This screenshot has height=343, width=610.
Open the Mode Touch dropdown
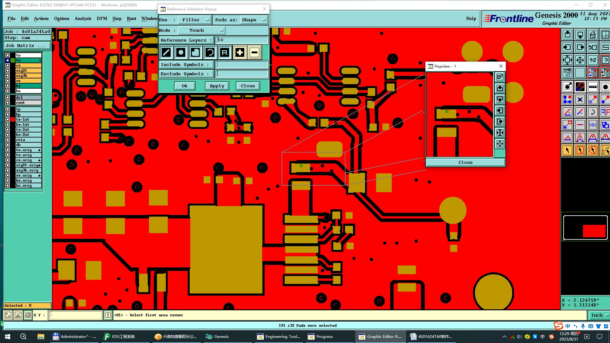[x=201, y=30]
